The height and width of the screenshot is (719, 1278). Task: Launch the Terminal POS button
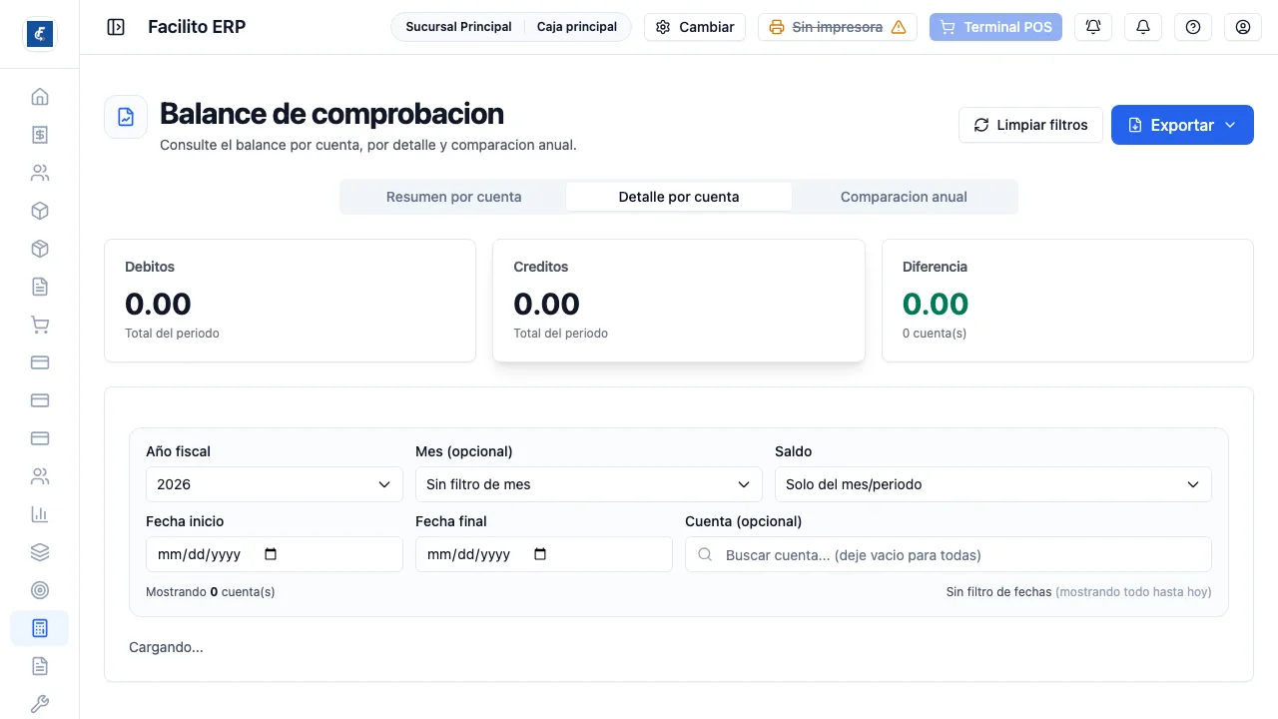995,27
